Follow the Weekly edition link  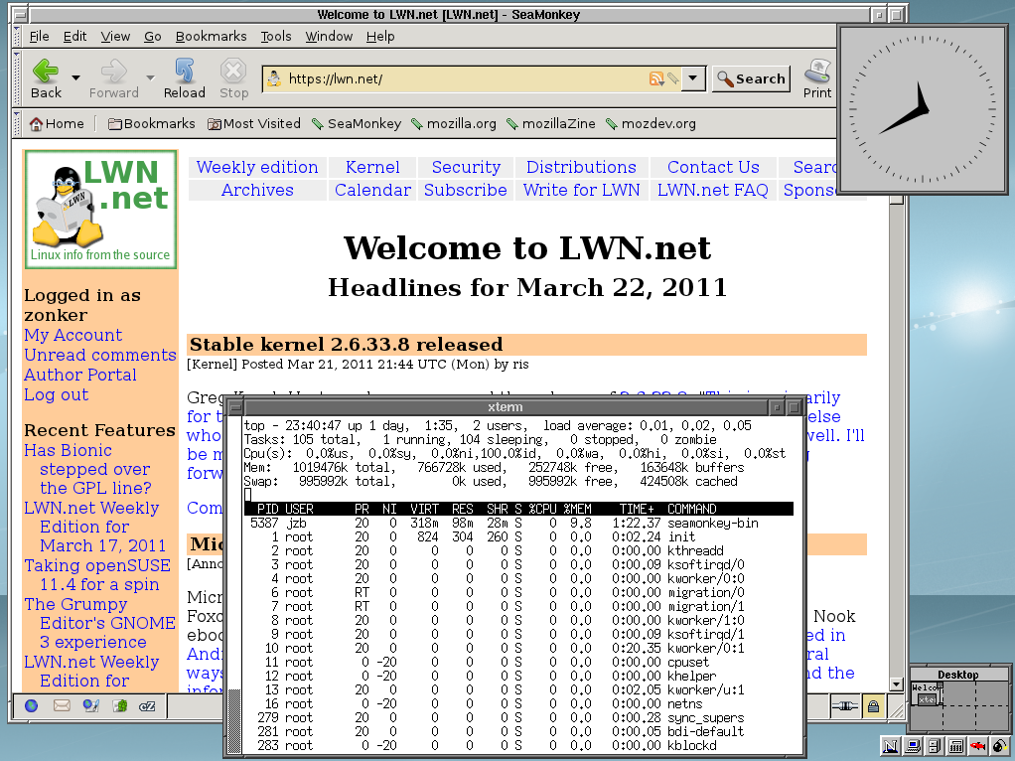click(x=257, y=167)
